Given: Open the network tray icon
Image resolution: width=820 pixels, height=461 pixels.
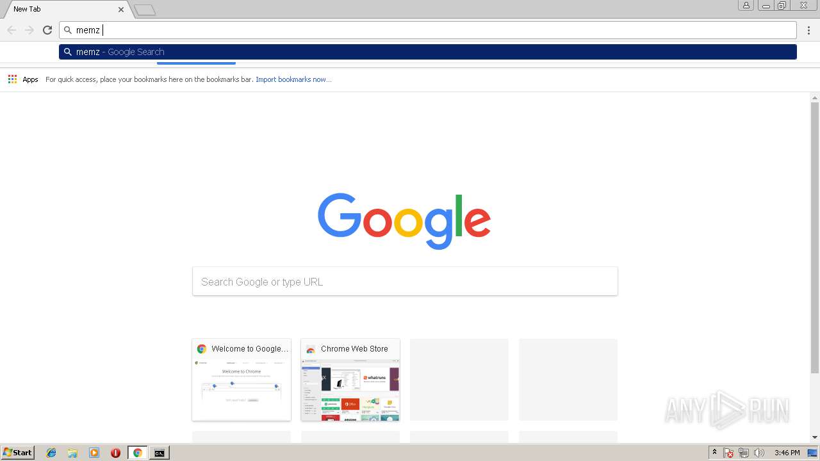Looking at the screenshot, I should click(x=744, y=453).
